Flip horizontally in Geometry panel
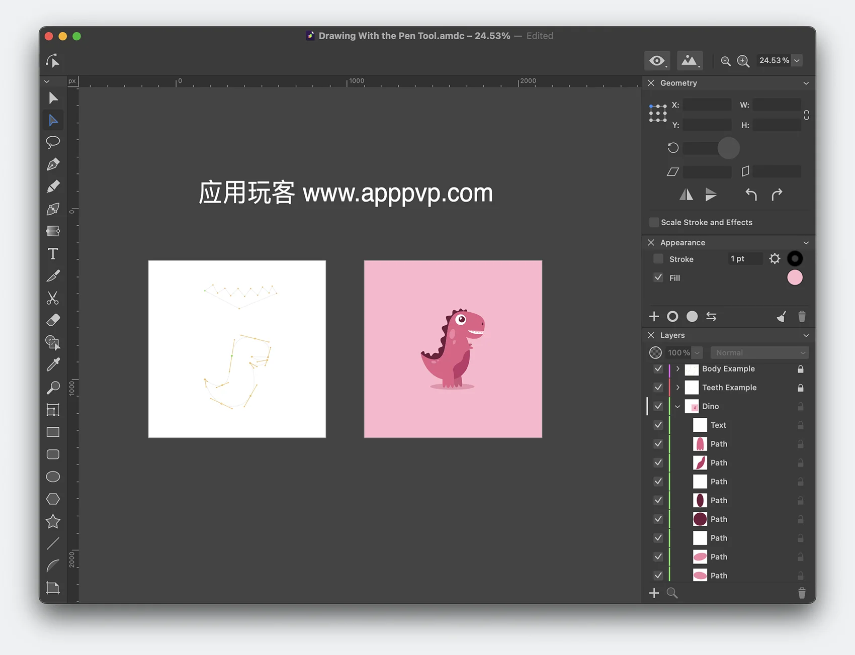Screen dimensions: 855x655 point(686,195)
